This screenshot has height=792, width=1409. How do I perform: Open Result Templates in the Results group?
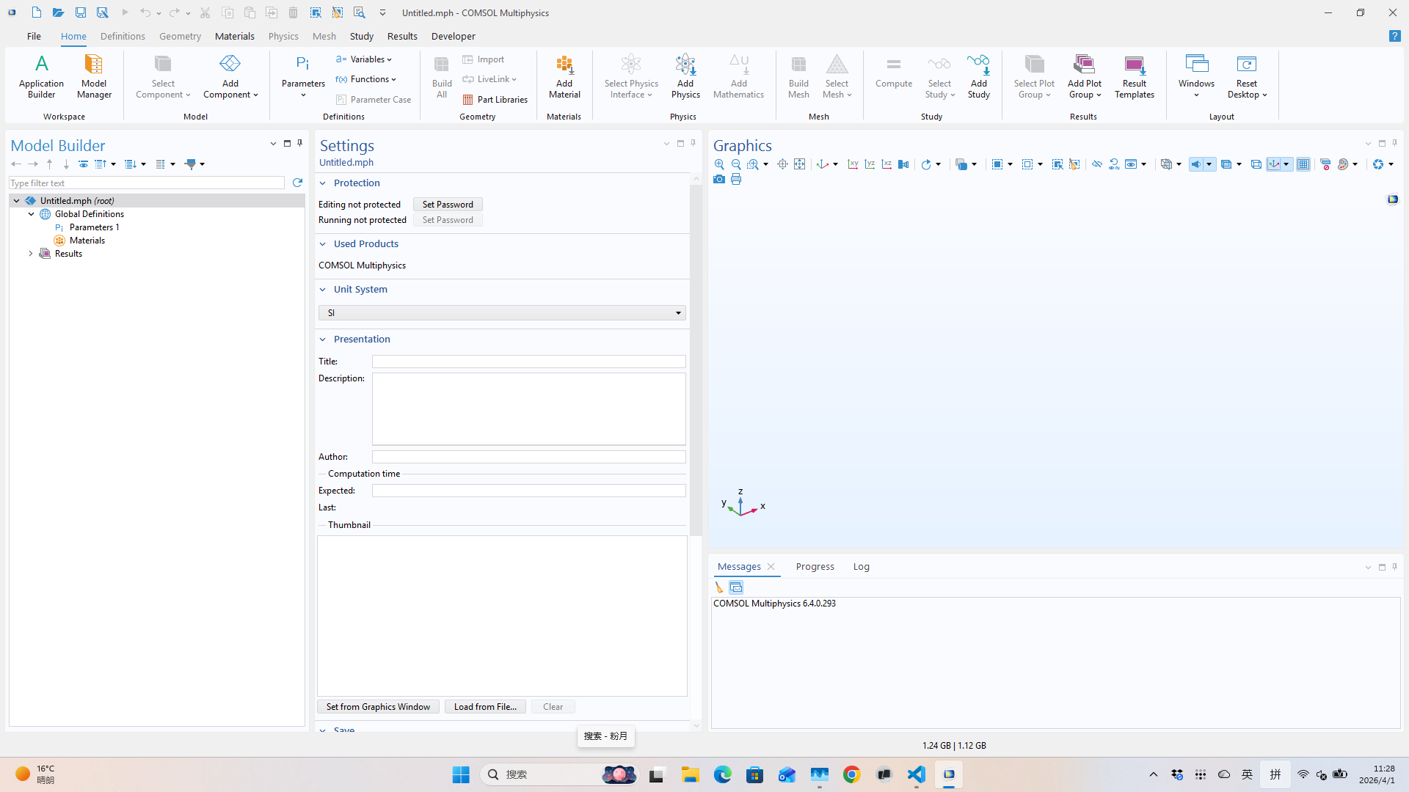(x=1134, y=77)
